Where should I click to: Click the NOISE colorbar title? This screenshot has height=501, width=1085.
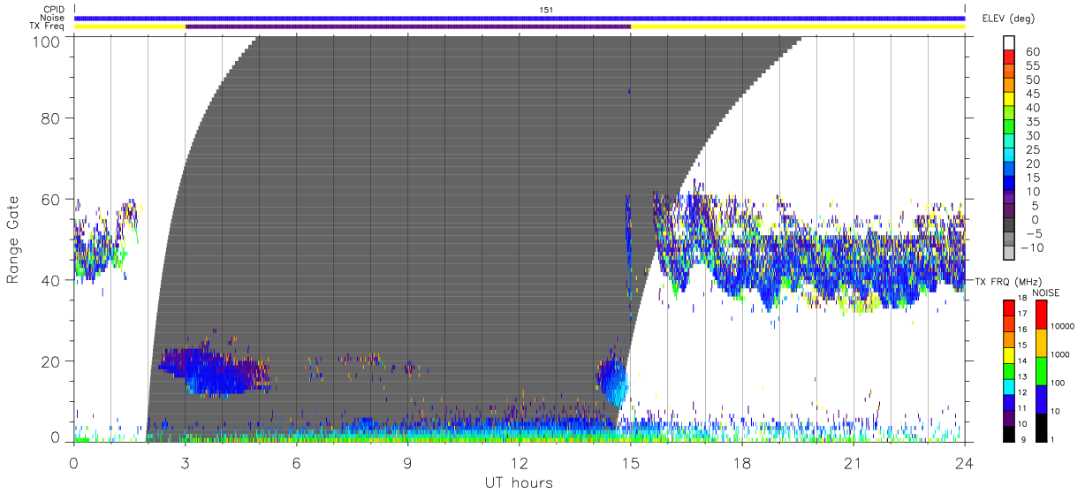point(1046,292)
